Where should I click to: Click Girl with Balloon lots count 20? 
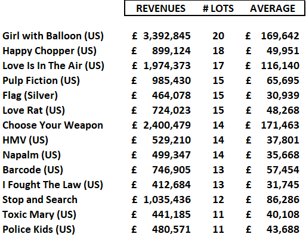tap(218, 36)
